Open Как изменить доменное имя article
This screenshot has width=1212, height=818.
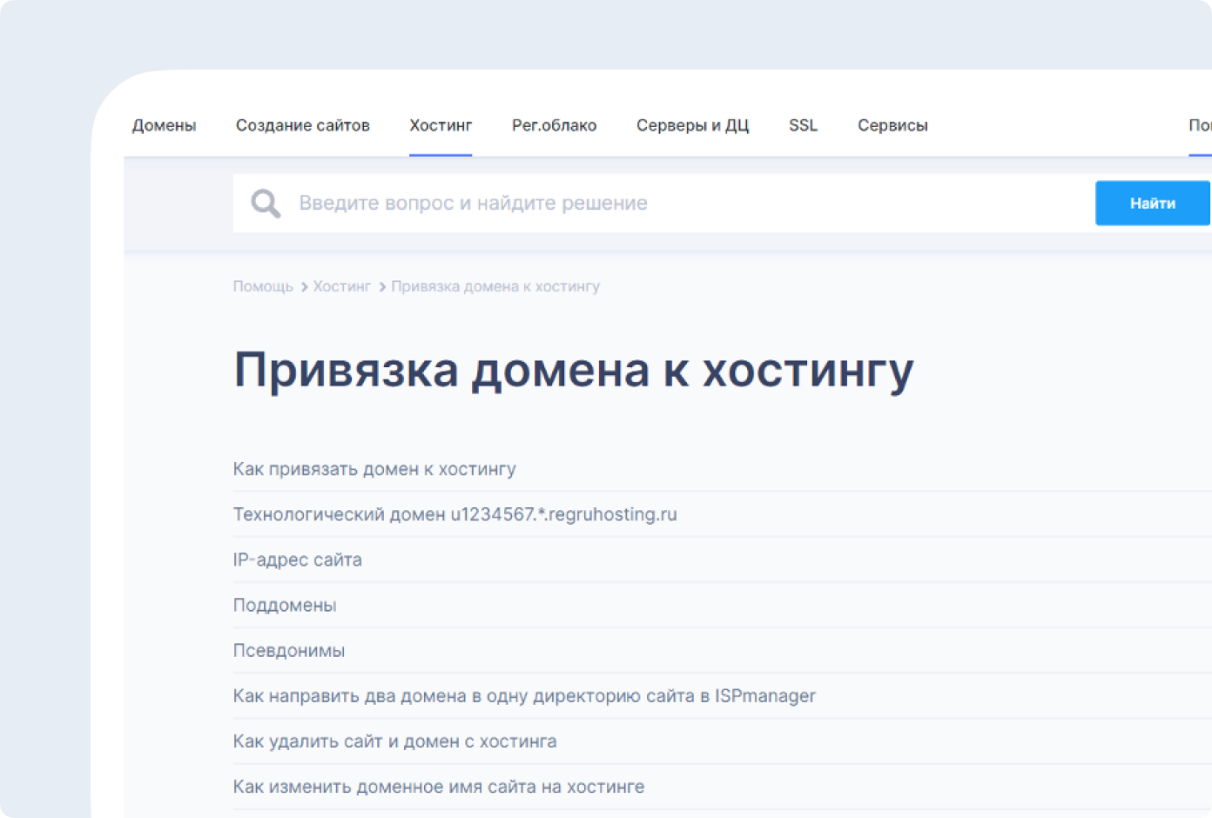click(439, 787)
